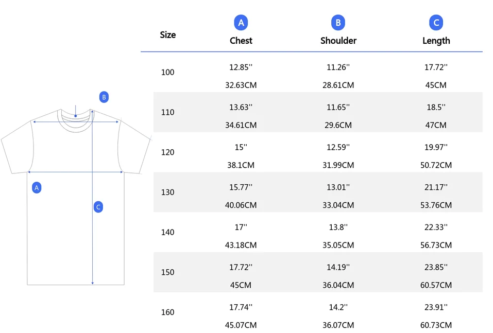Select the Size column header
This screenshot has width=493, height=333.
(x=168, y=35)
